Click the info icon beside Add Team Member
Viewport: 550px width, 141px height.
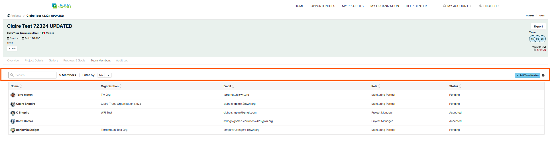click(543, 75)
